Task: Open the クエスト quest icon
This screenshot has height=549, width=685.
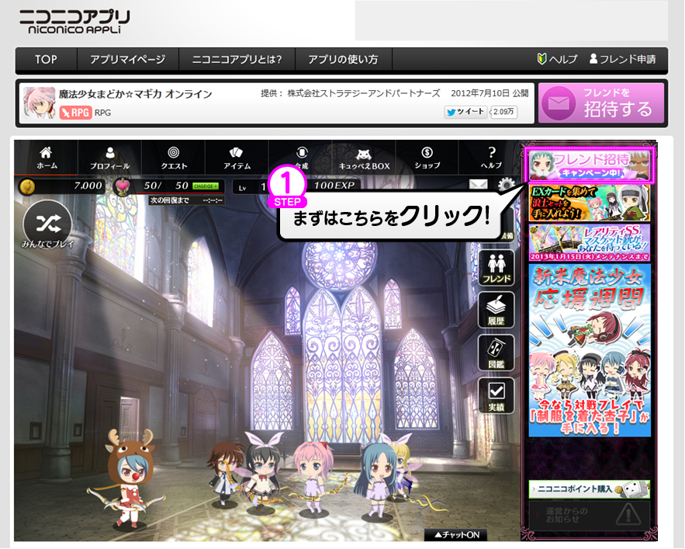Action: pyautogui.click(x=174, y=158)
